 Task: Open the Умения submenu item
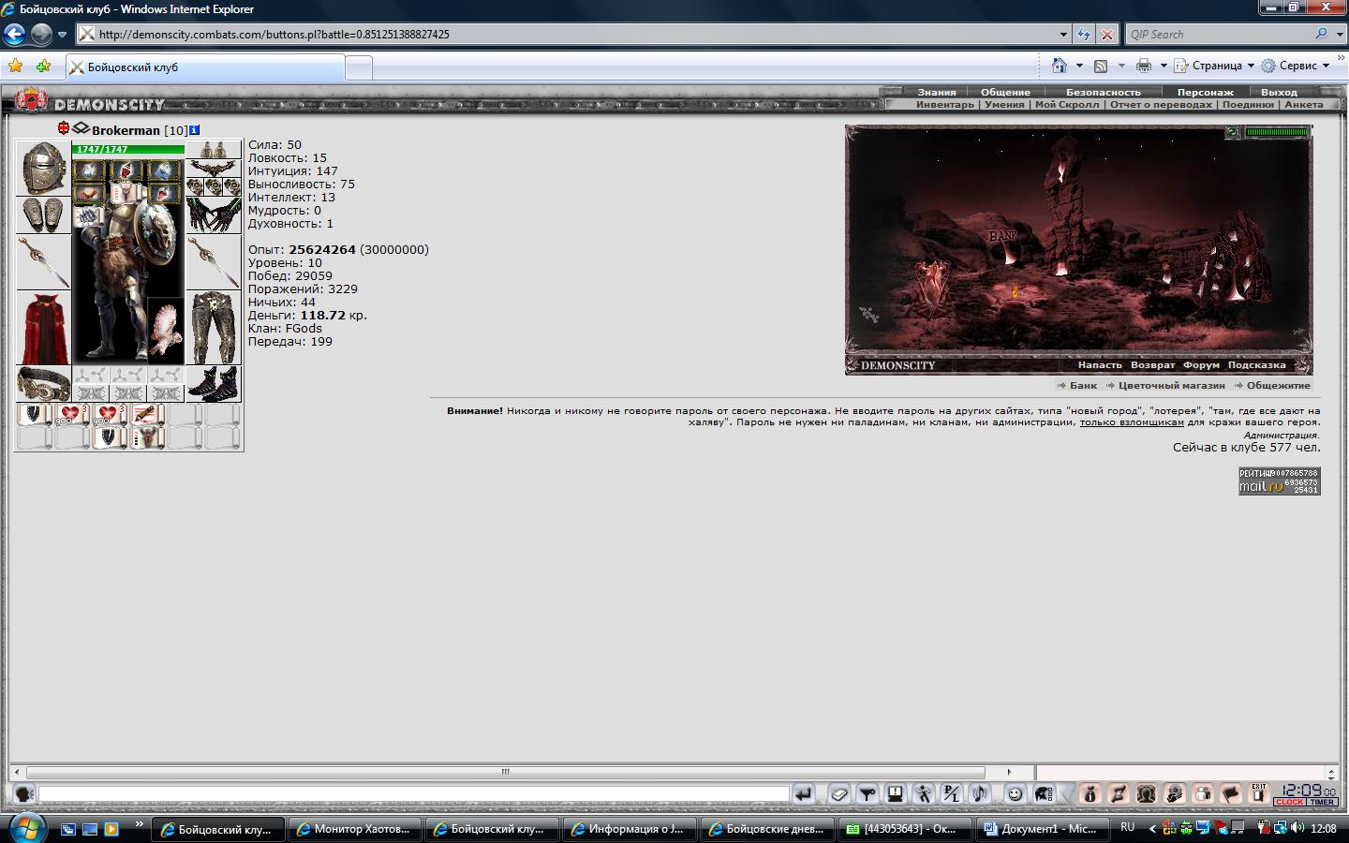point(1004,104)
